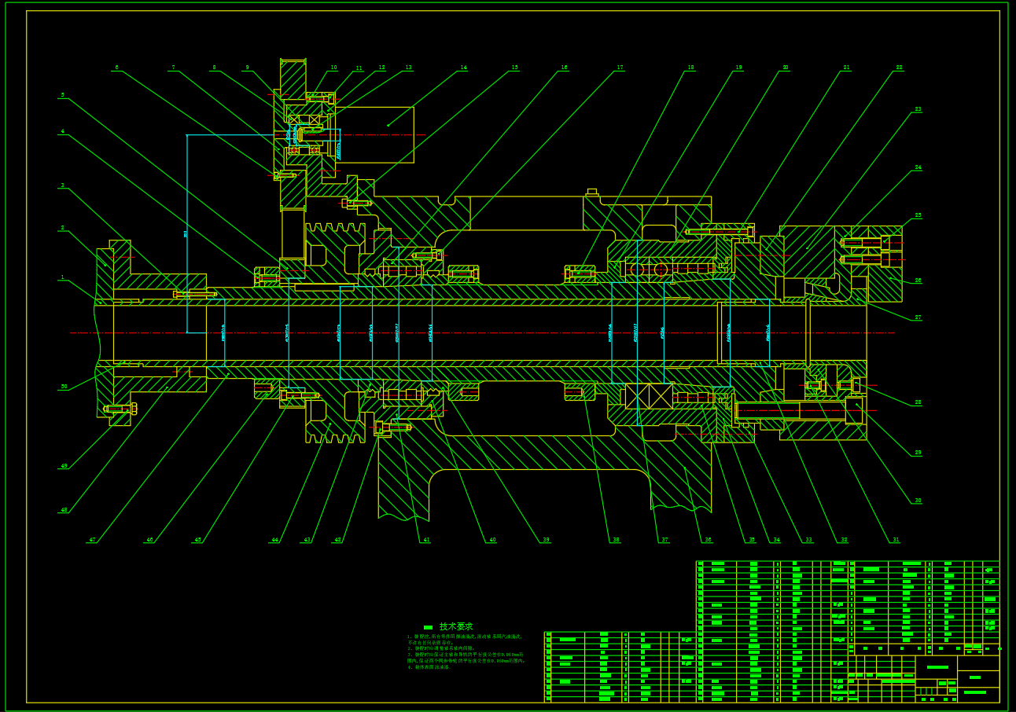Select part balloon number 29
Viewport: 1016px width, 712px height.
918,453
